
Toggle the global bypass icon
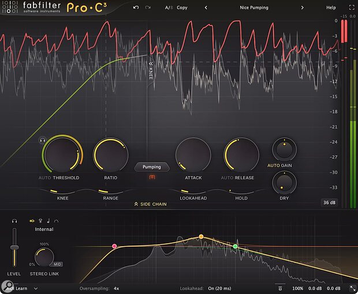pyautogui.click(x=280, y=288)
